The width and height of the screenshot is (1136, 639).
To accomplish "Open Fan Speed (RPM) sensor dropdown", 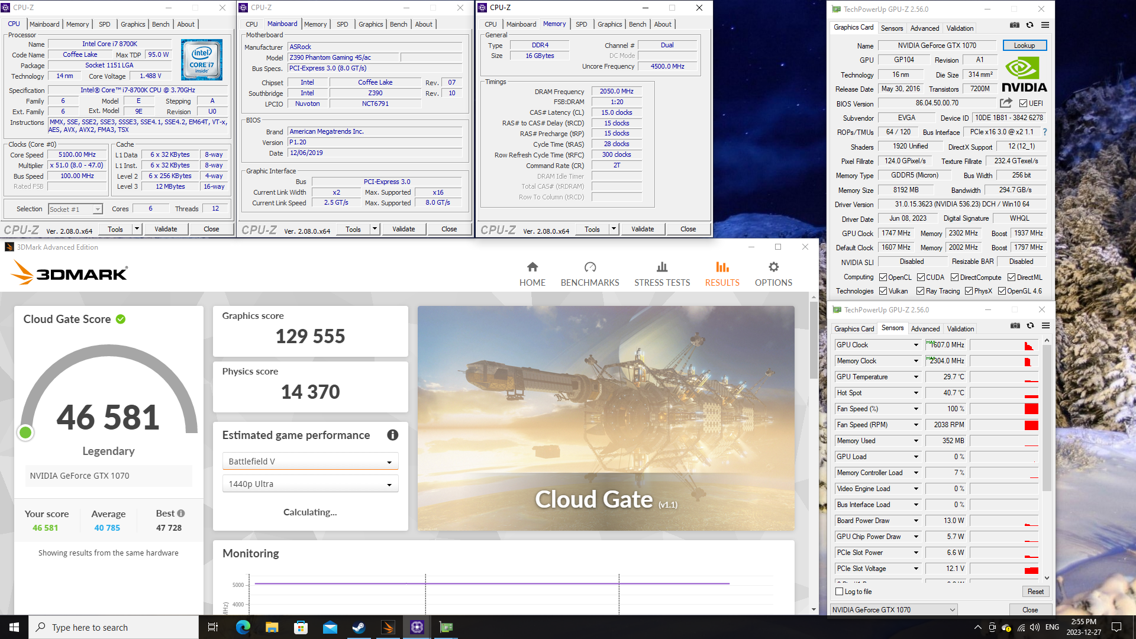I will click(x=916, y=425).
